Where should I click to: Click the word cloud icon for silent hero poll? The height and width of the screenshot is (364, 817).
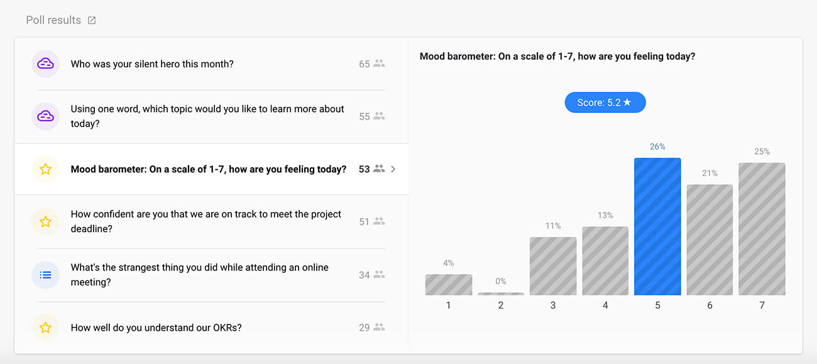45,63
